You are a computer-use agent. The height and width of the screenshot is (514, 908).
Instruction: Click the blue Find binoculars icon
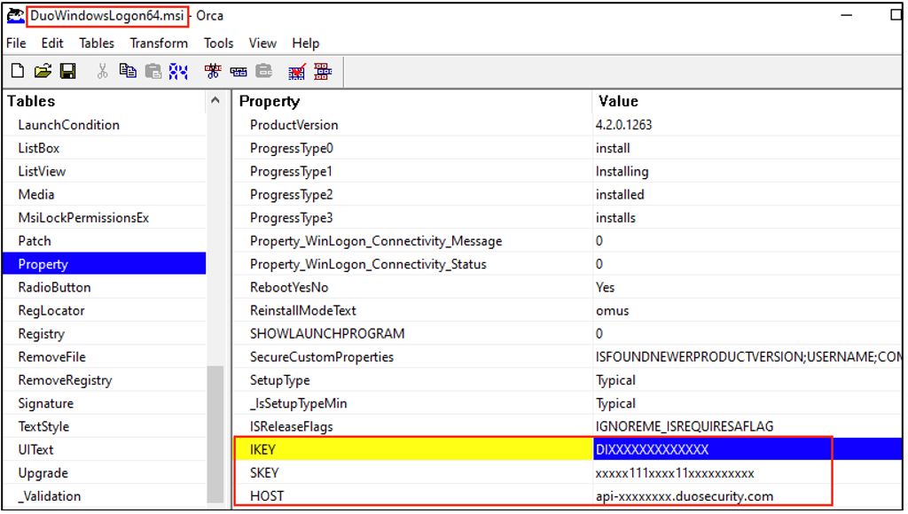coord(178,71)
